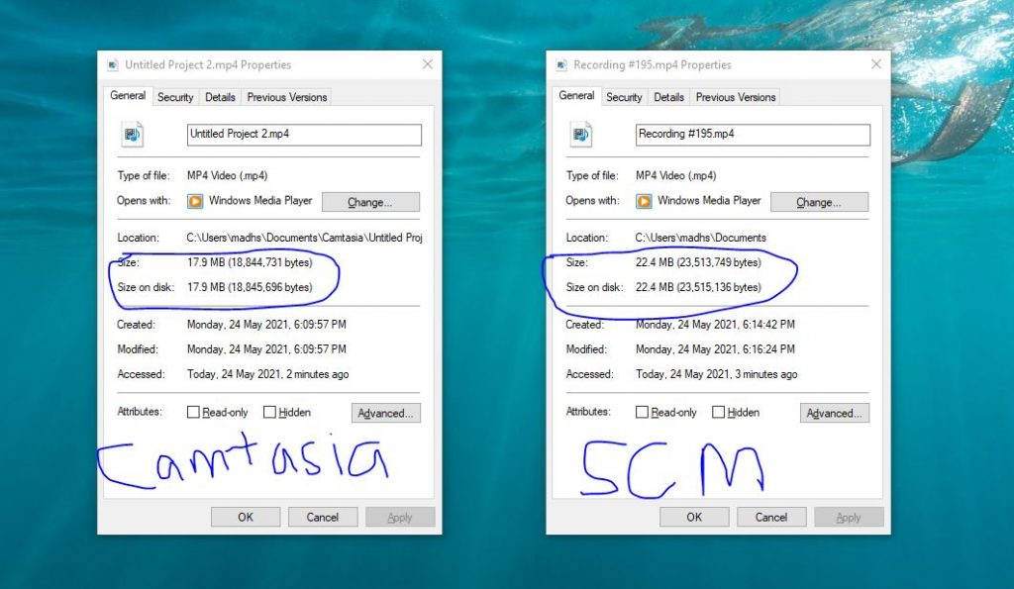
Task: Click 'Today, 24 May 2021, 2 minutes ago' accessed value
Action: coord(267,374)
